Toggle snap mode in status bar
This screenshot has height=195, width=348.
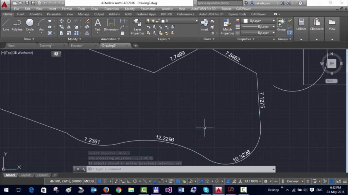point(105,181)
